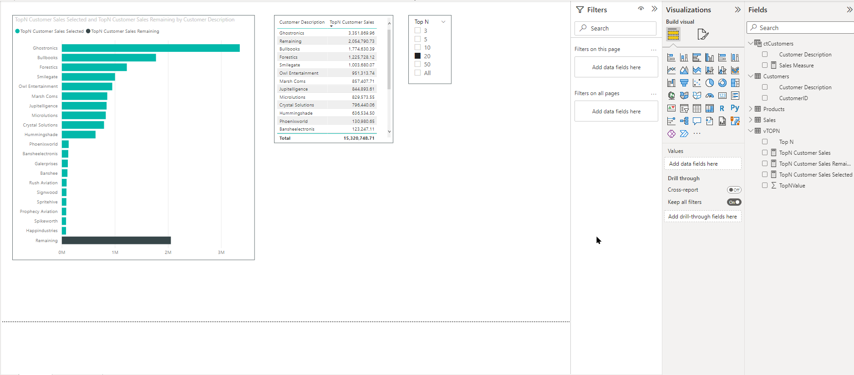Viewport: 854px width, 375px height.
Task: Collapse the Filters pane
Action: tap(654, 9)
